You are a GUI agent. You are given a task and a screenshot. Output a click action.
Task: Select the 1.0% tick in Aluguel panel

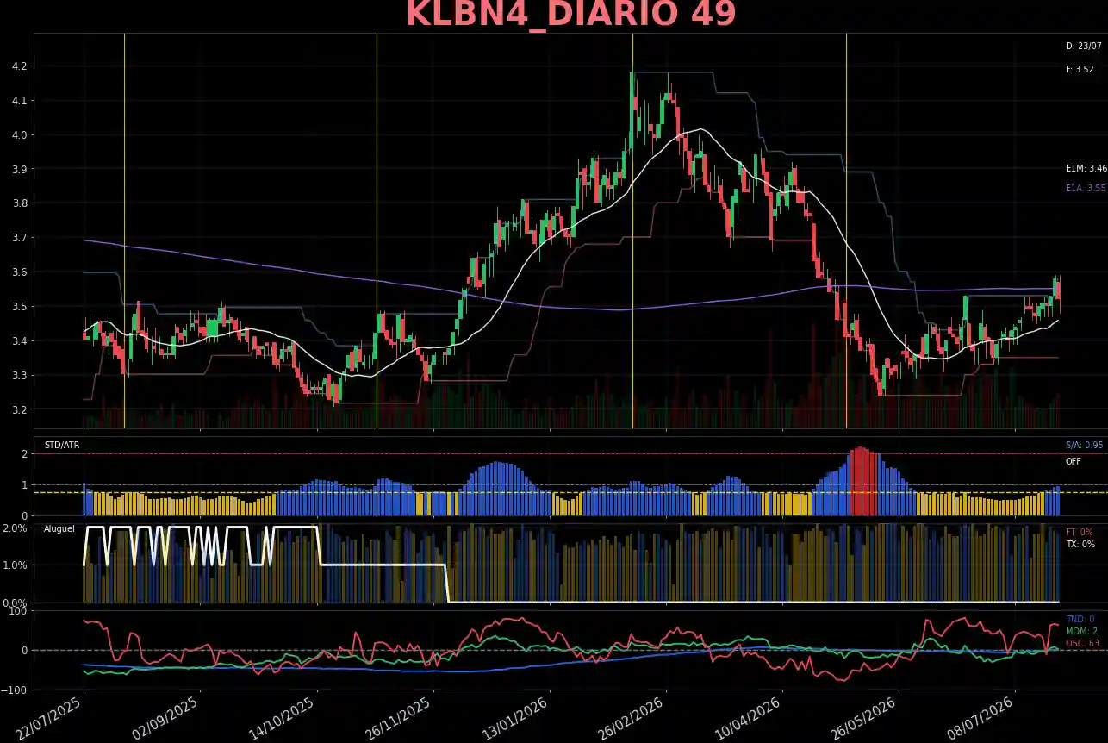[x=15, y=565]
